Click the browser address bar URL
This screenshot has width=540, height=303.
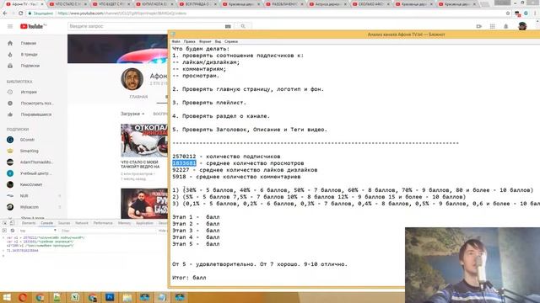pyautogui.click(x=122, y=13)
